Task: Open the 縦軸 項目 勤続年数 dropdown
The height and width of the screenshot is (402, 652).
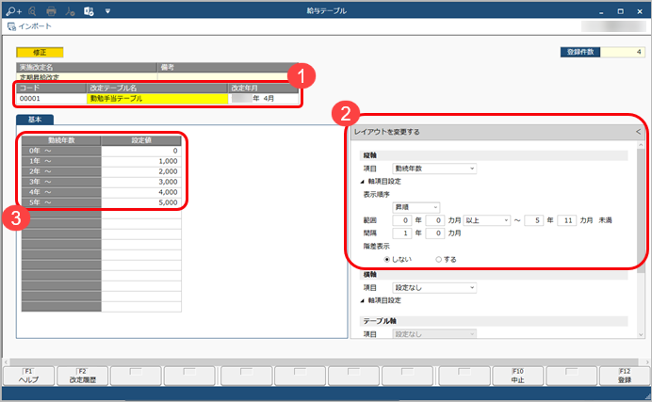Action: pyautogui.click(x=434, y=169)
